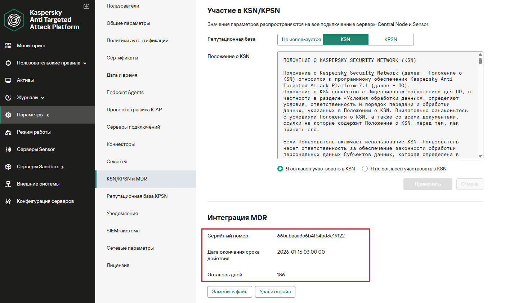The height and width of the screenshot is (303, 505).
Task: Open Сертификаты settings
Action: click(146, 58)
